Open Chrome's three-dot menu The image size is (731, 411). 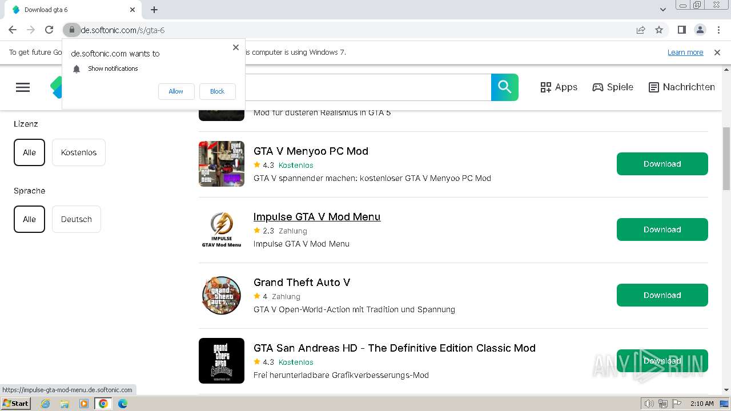point(718,30)
